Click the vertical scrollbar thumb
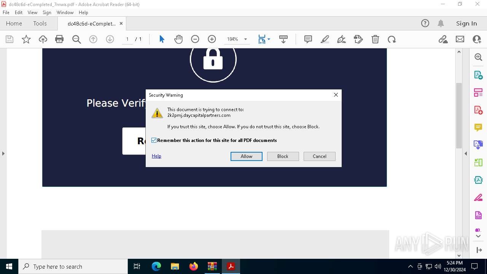 (x=459, y=115)
